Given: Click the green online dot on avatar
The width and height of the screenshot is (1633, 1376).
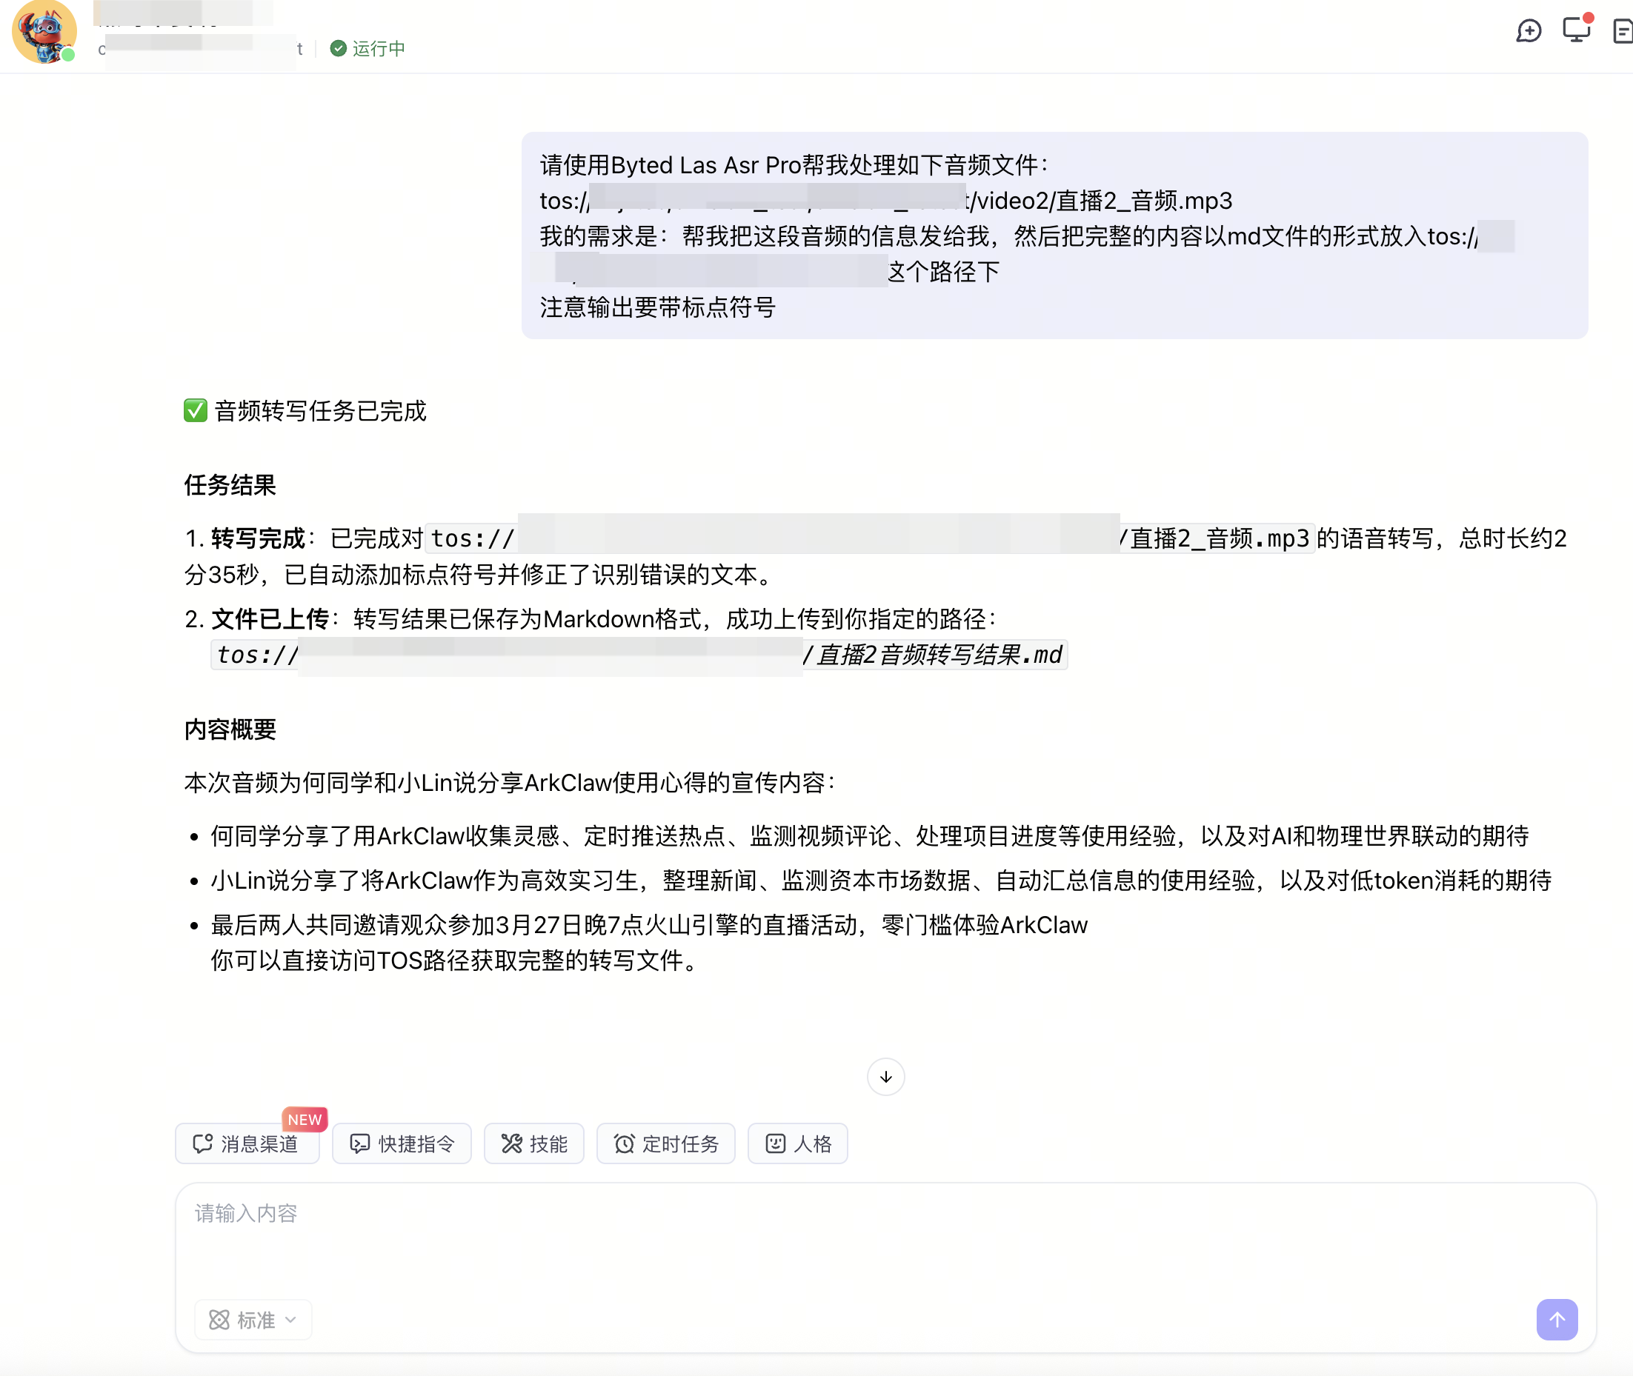Looking at the screenshot, I should pyautogui.click(x=69, y=55).
